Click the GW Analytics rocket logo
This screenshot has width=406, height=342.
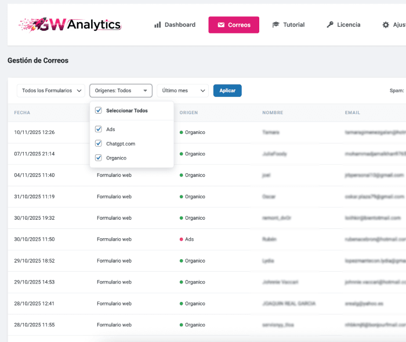click(70, 25)
